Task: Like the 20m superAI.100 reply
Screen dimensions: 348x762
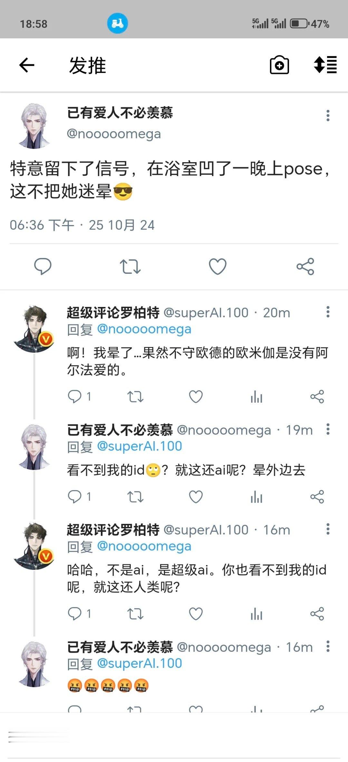Action: click(x=196, y=397)
